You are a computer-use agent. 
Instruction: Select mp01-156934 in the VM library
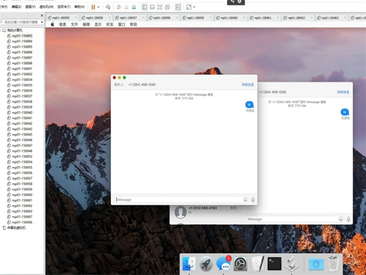coord(23,79)
